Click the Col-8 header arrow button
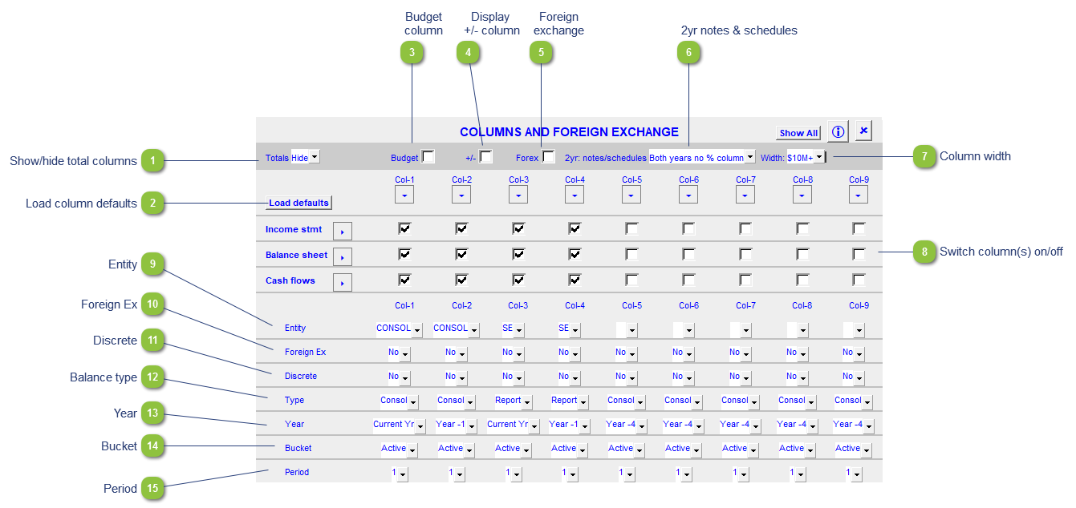The image size is (1076, 508). click(802, 195)
